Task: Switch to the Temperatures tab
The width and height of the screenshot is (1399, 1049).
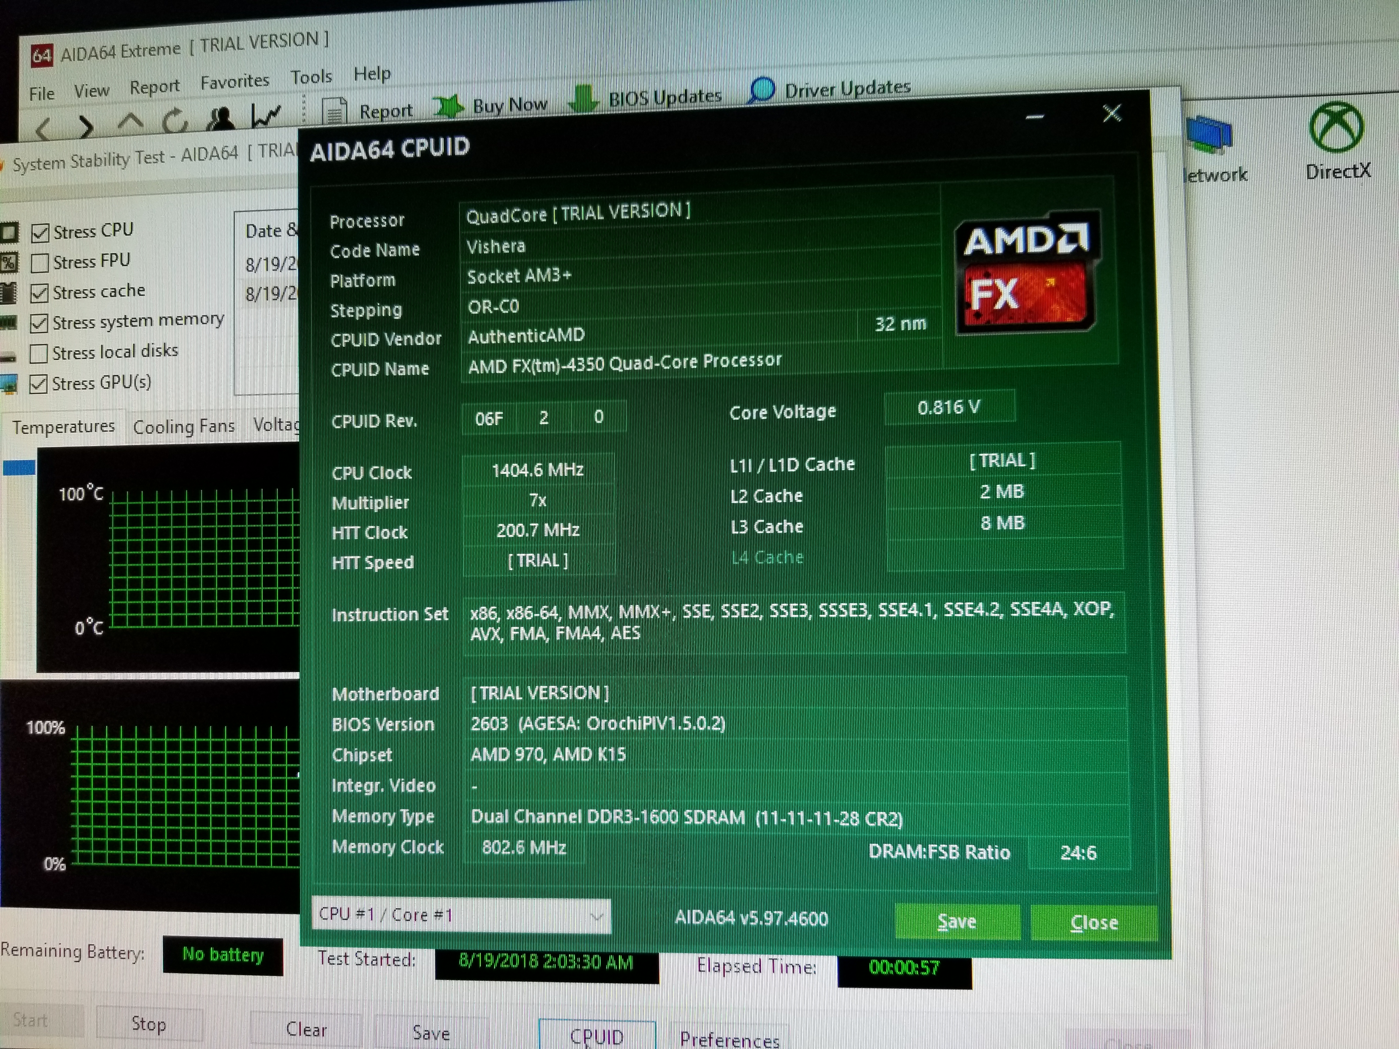Action: tap(63, 427)
